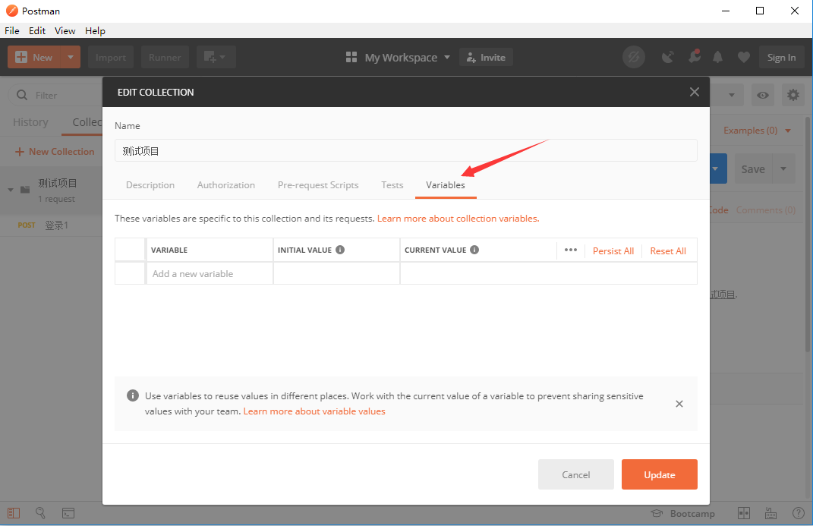
Task: Toggle two-pane layout icon in status bar
Action: tap(743, 513)
